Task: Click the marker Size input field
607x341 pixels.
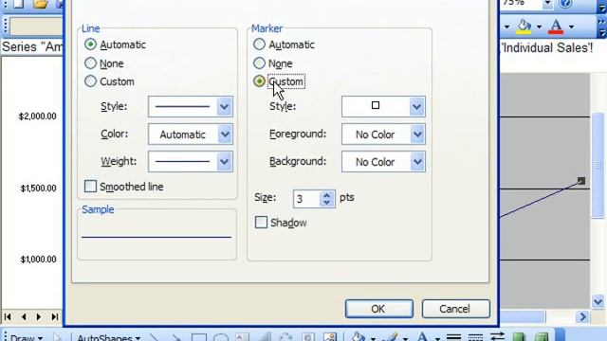Action: [306, 199]
